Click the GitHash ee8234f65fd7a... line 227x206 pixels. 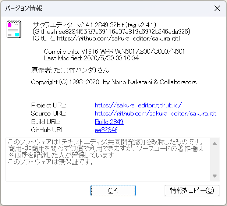(111, 32)
